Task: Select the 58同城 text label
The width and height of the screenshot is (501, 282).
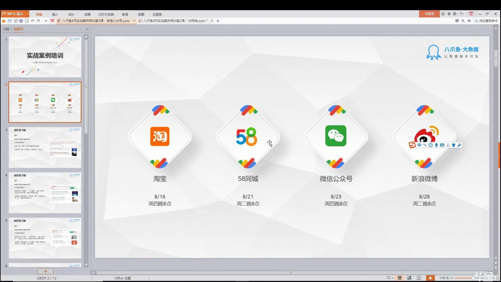Action: [248, 179]
